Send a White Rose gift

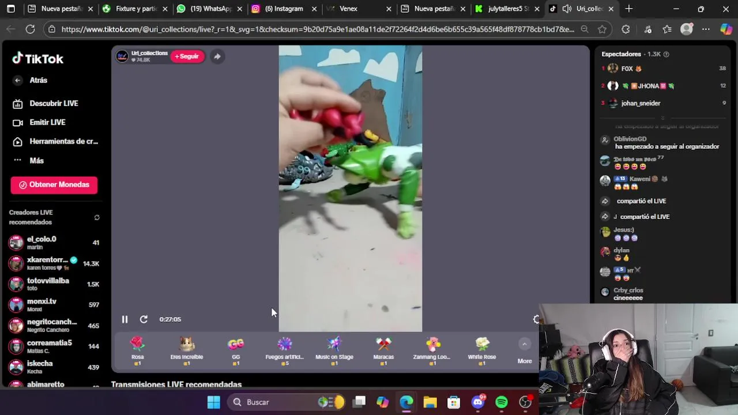pos(482,351)
